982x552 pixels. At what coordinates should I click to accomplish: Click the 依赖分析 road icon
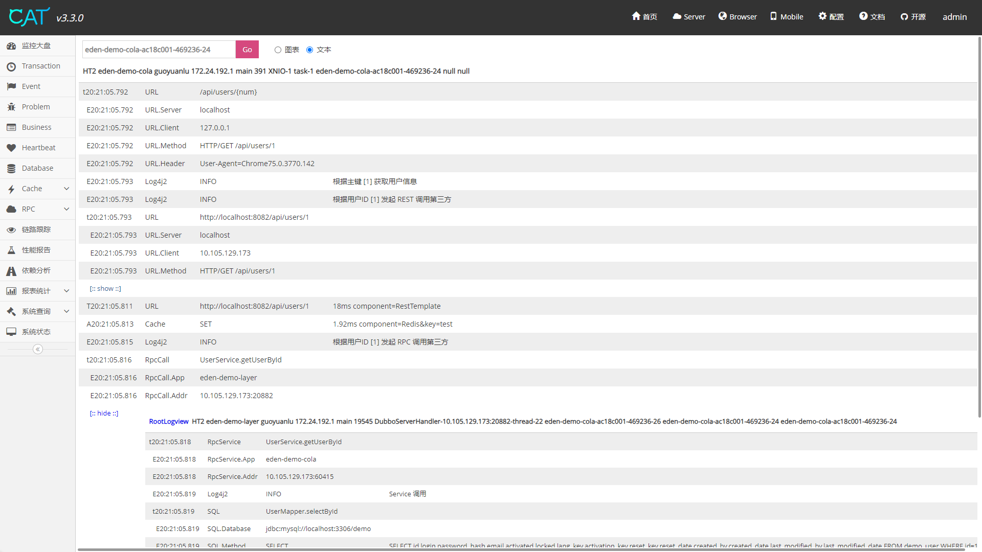tap(11, 271)
